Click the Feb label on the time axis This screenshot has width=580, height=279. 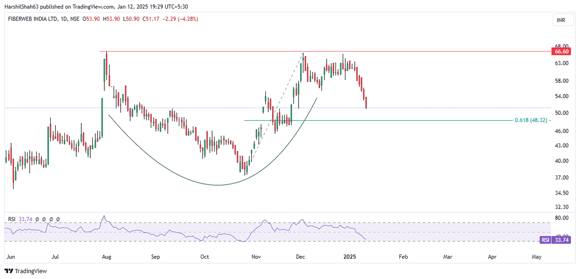403,257
